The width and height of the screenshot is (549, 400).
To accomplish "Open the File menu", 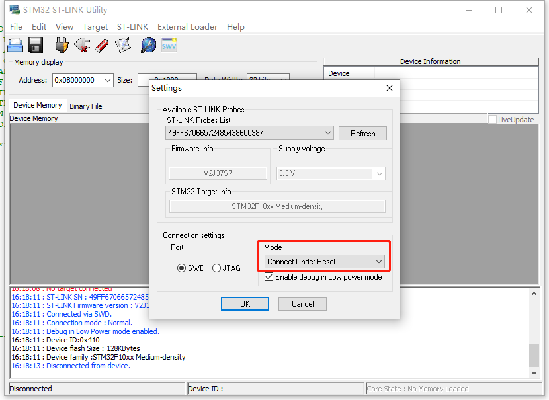I will pyautogui.click(x=16, y=27).
